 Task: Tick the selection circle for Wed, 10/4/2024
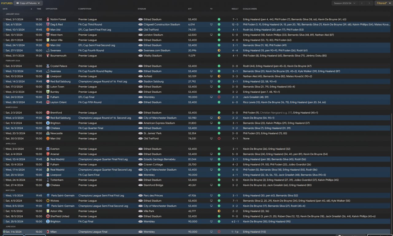click(4, 159)
